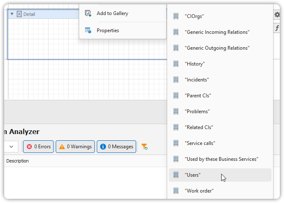
Task: Click the Add to Gallery icon
Action: [88, 13]
